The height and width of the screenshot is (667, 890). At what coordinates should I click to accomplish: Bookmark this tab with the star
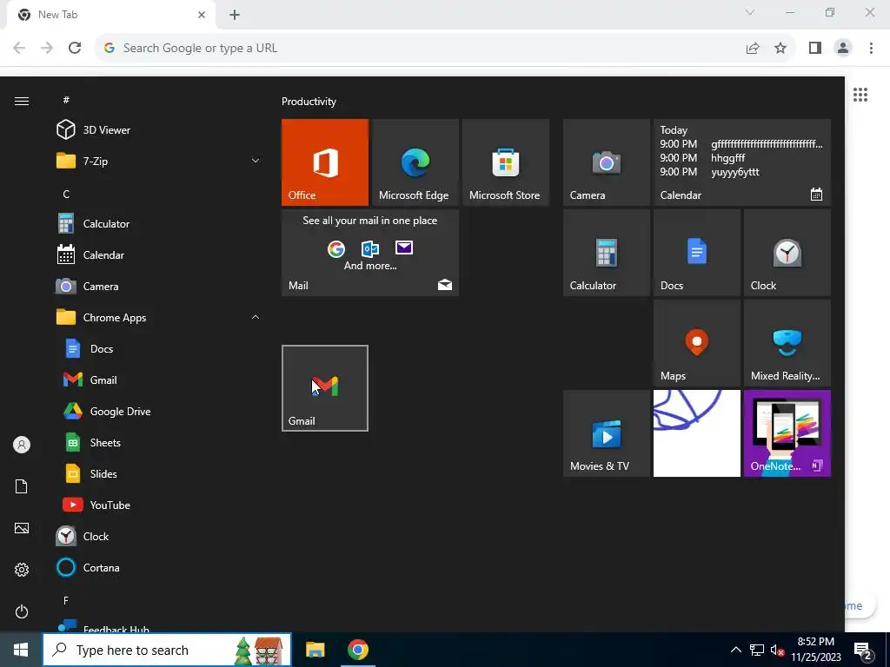(x=780, y=49)
